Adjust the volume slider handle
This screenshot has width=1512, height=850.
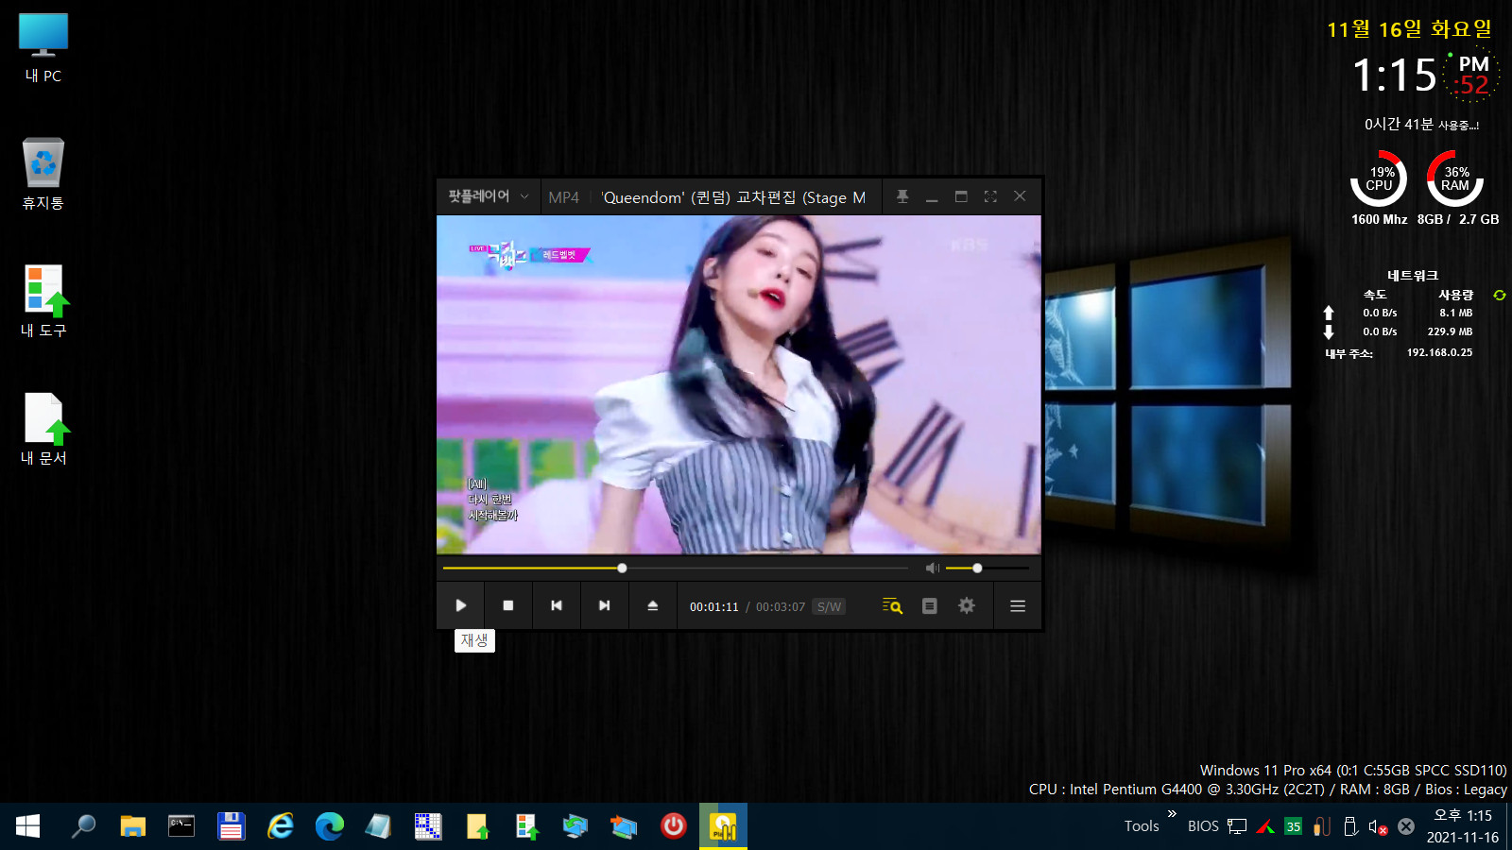click(x=977, y=569)
